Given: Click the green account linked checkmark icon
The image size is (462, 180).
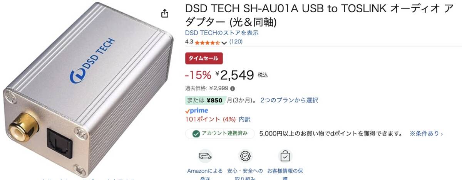Looking at the screenshot, I should point(196,134).
